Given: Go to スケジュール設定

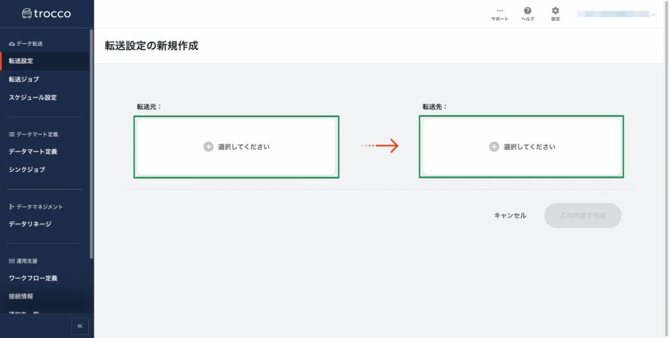Looking at the screenshot, I should click(33, 97).
